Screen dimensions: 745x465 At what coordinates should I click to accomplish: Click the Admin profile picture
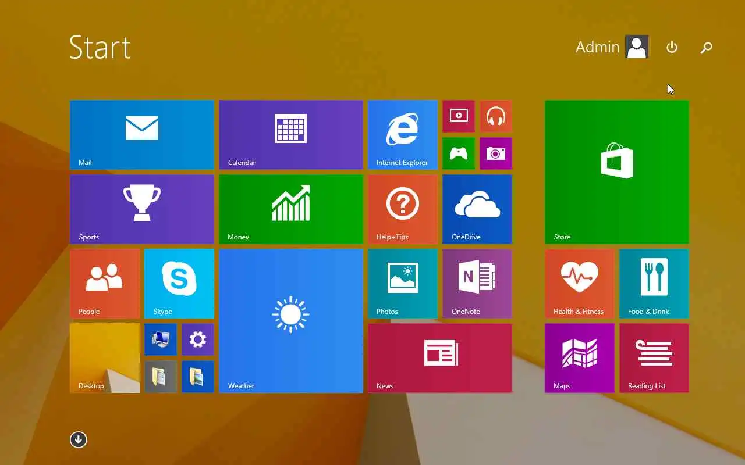click(637, 47)
